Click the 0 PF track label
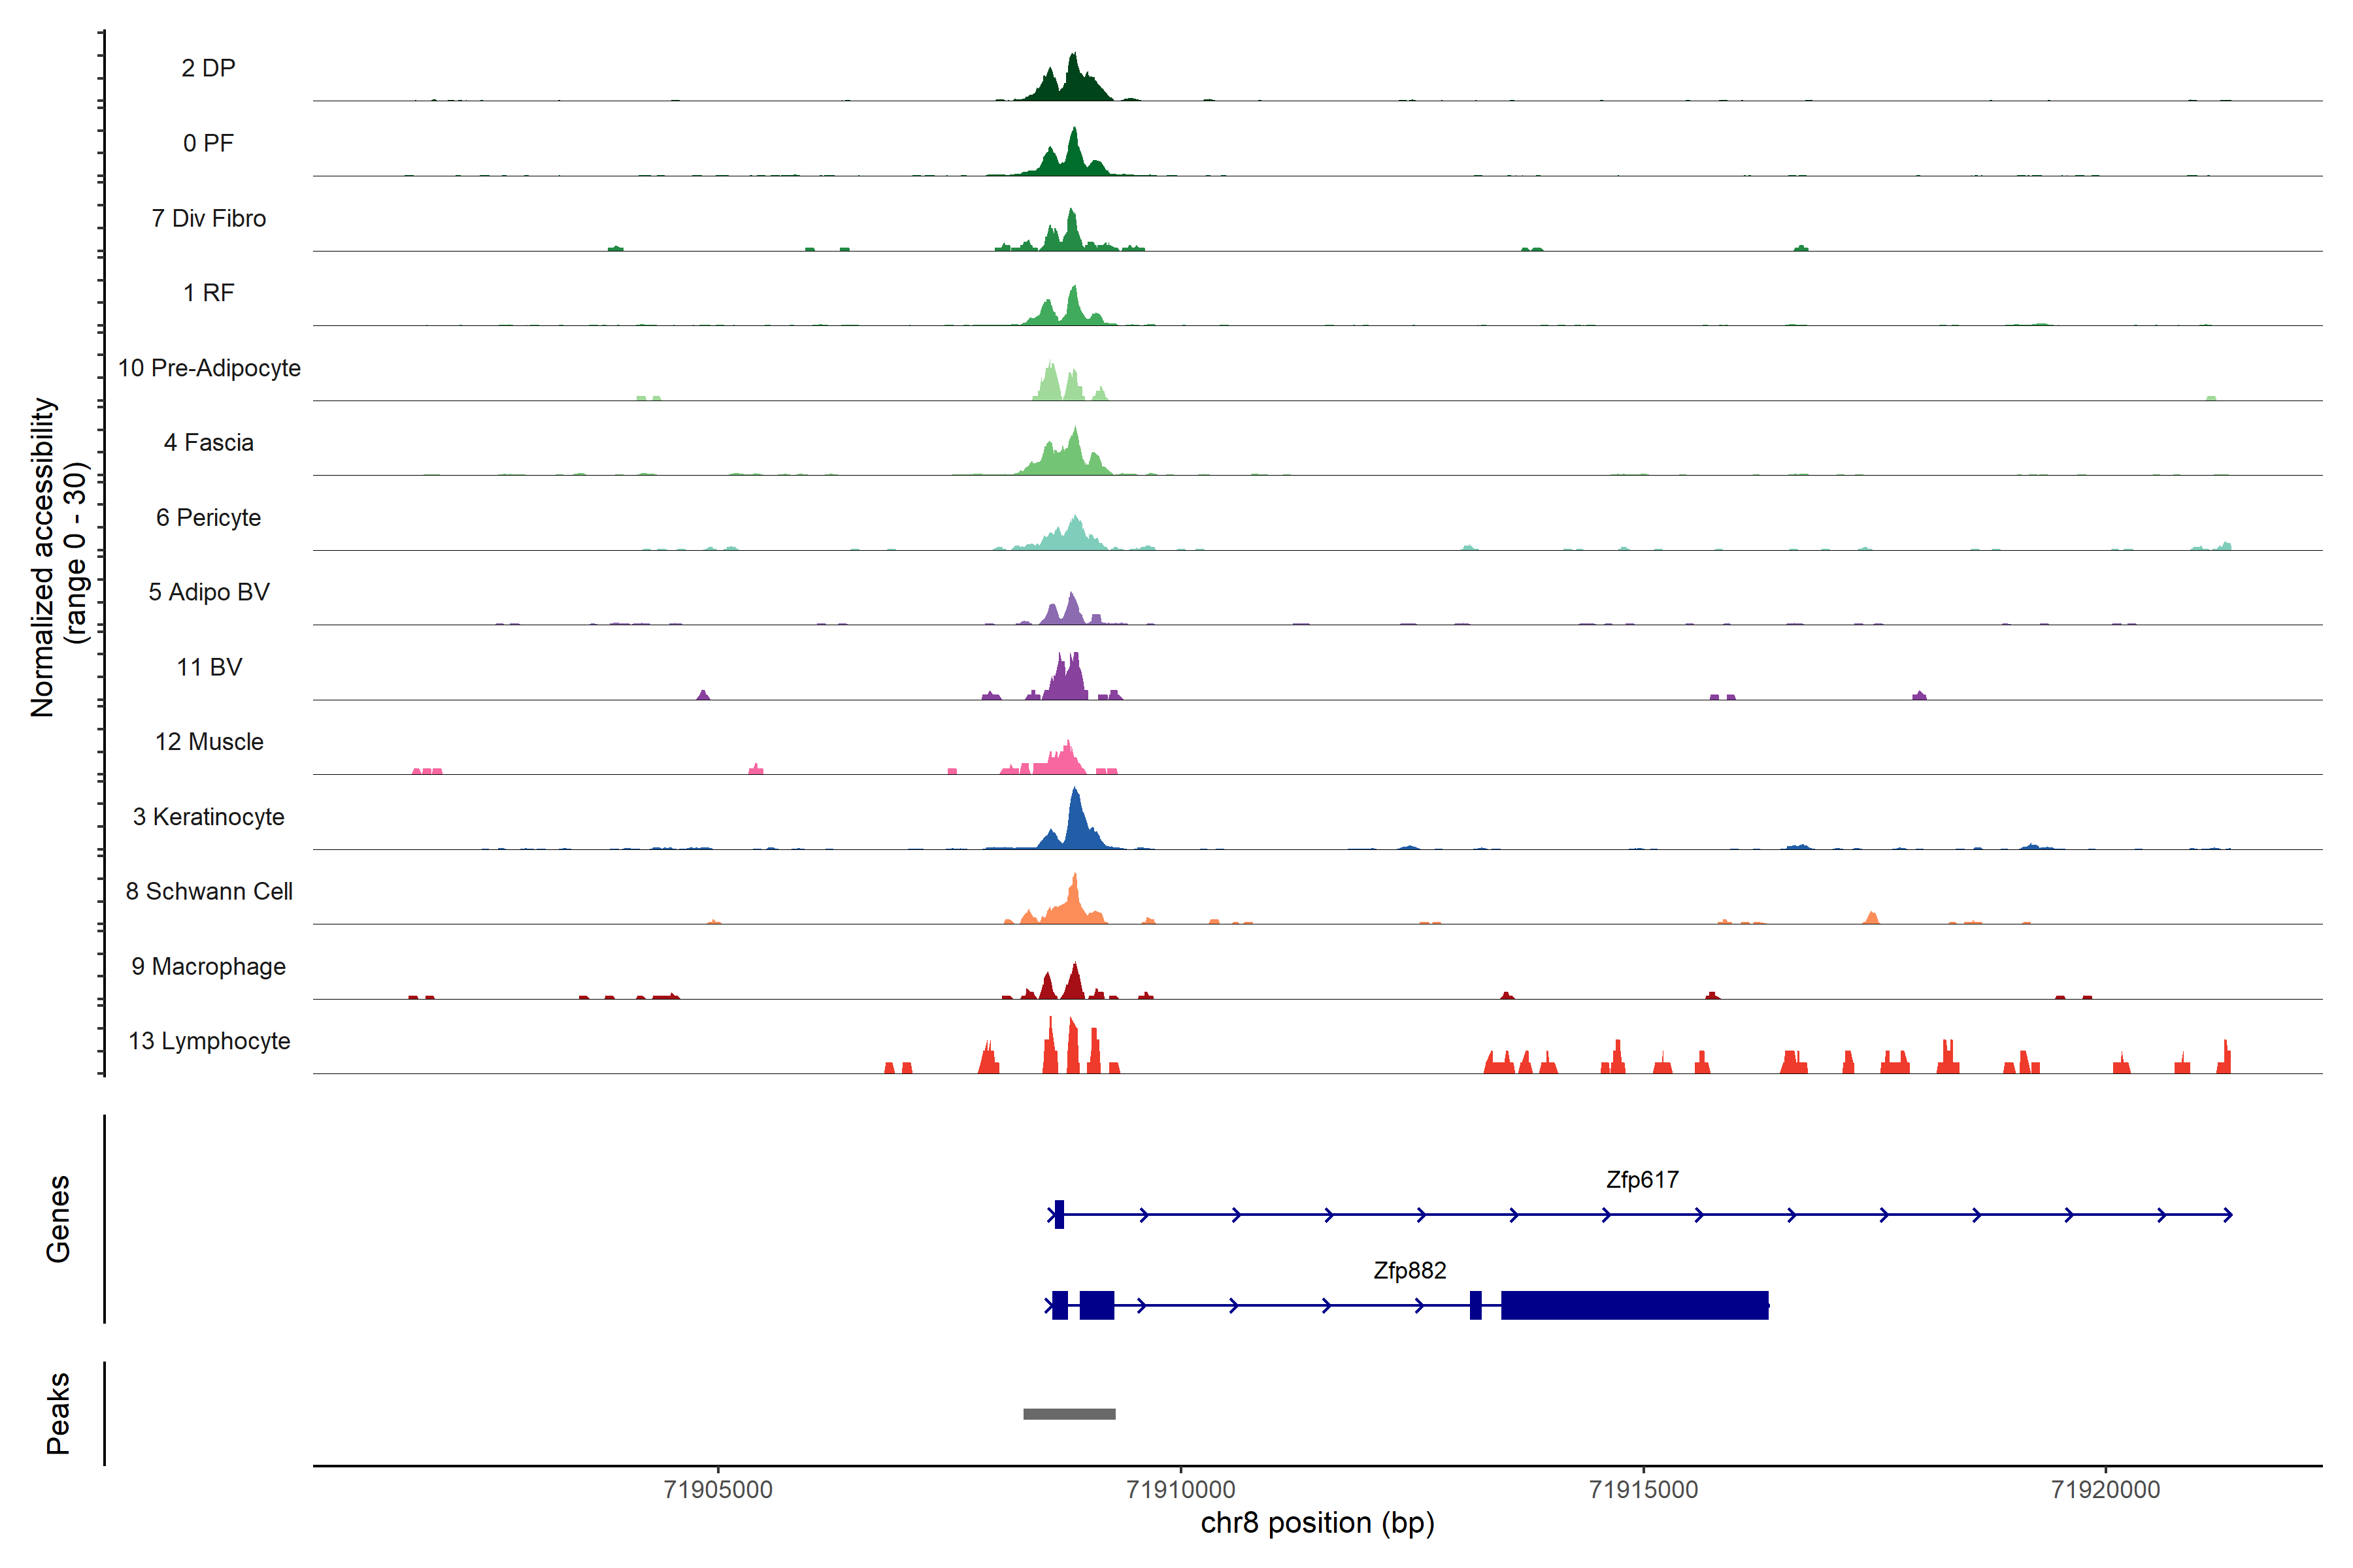This screenshot has width=2353, height=1568. tap(208, 143)
